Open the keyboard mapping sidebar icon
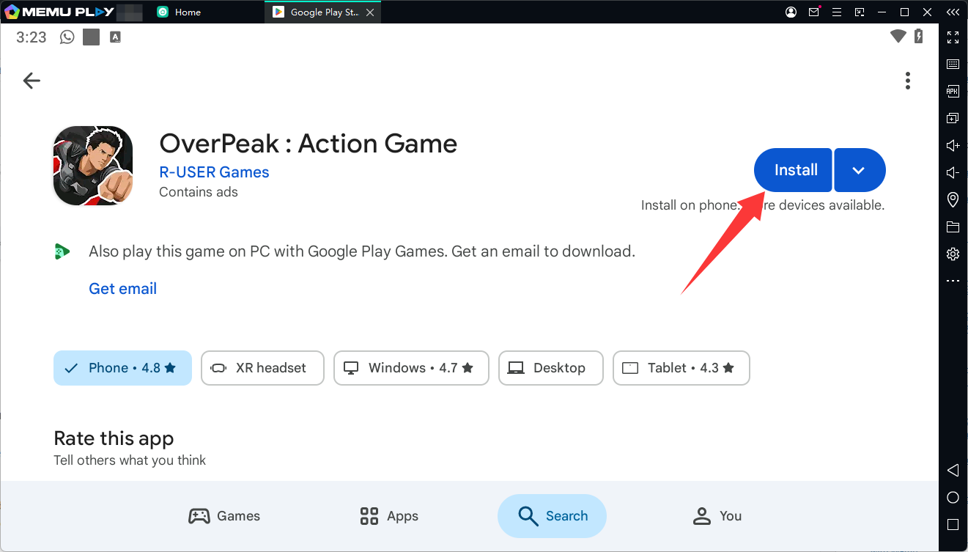The width and height of the screenshot is (968, 552). (x=953, y=65)
